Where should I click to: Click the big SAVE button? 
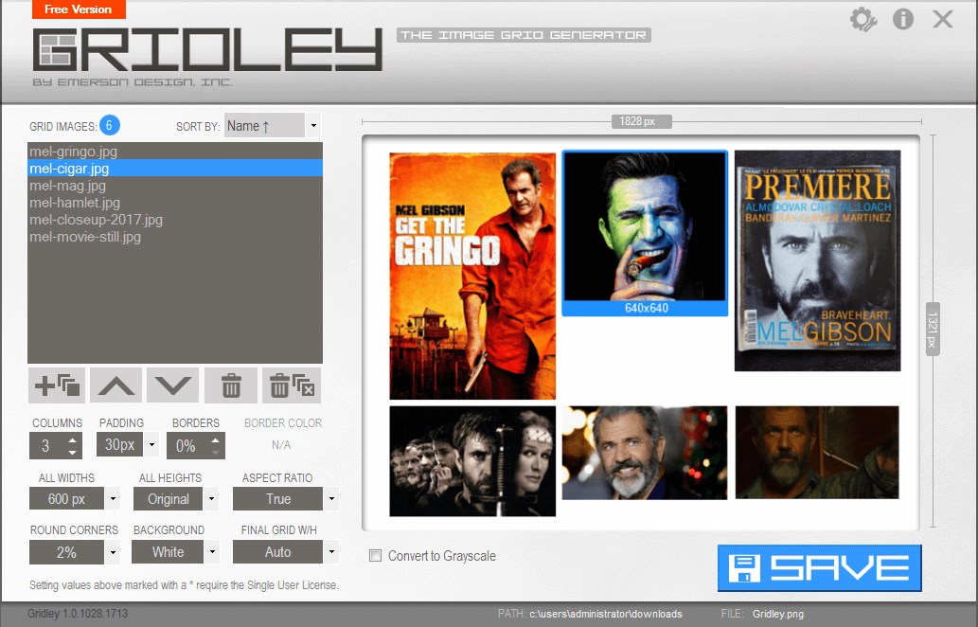(819, 567)
